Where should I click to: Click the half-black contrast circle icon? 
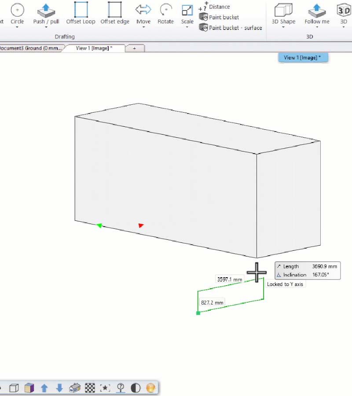[136, 388]
